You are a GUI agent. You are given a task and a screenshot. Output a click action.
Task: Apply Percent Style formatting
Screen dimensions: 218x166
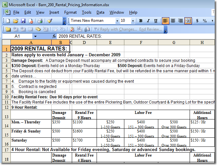205,21
